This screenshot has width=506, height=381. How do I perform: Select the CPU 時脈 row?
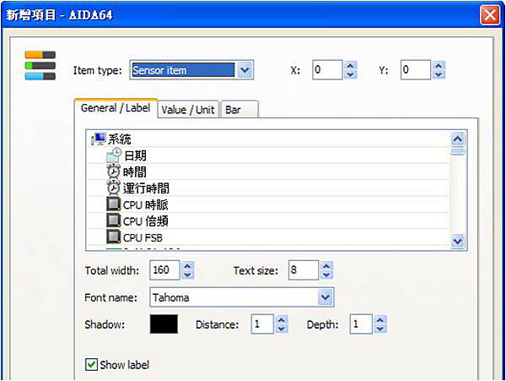268,204
